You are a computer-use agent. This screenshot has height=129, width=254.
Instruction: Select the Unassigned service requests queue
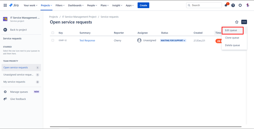point(21,75)
